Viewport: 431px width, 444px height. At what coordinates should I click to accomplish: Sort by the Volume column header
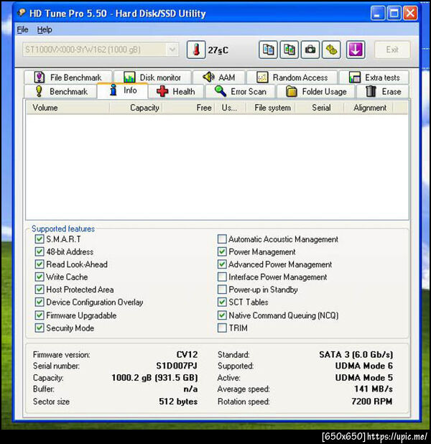click(68, 108)
